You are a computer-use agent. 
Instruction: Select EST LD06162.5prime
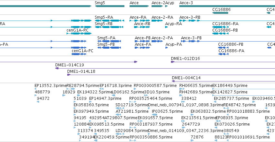click(128, 92)
